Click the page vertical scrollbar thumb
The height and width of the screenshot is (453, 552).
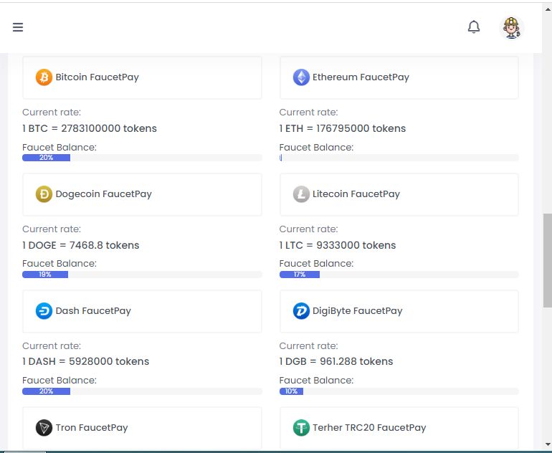pos(548,260)
